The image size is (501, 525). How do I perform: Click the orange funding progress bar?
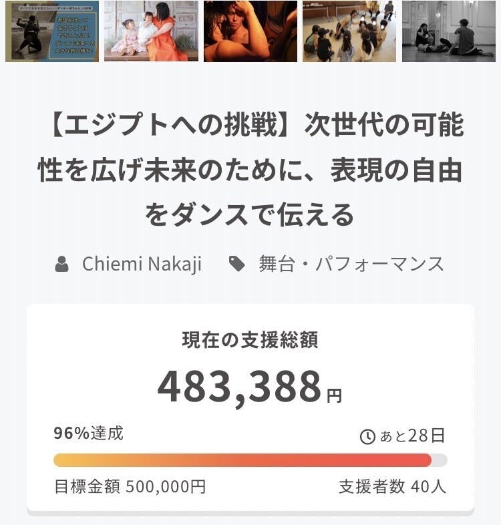tap(242, 460)
